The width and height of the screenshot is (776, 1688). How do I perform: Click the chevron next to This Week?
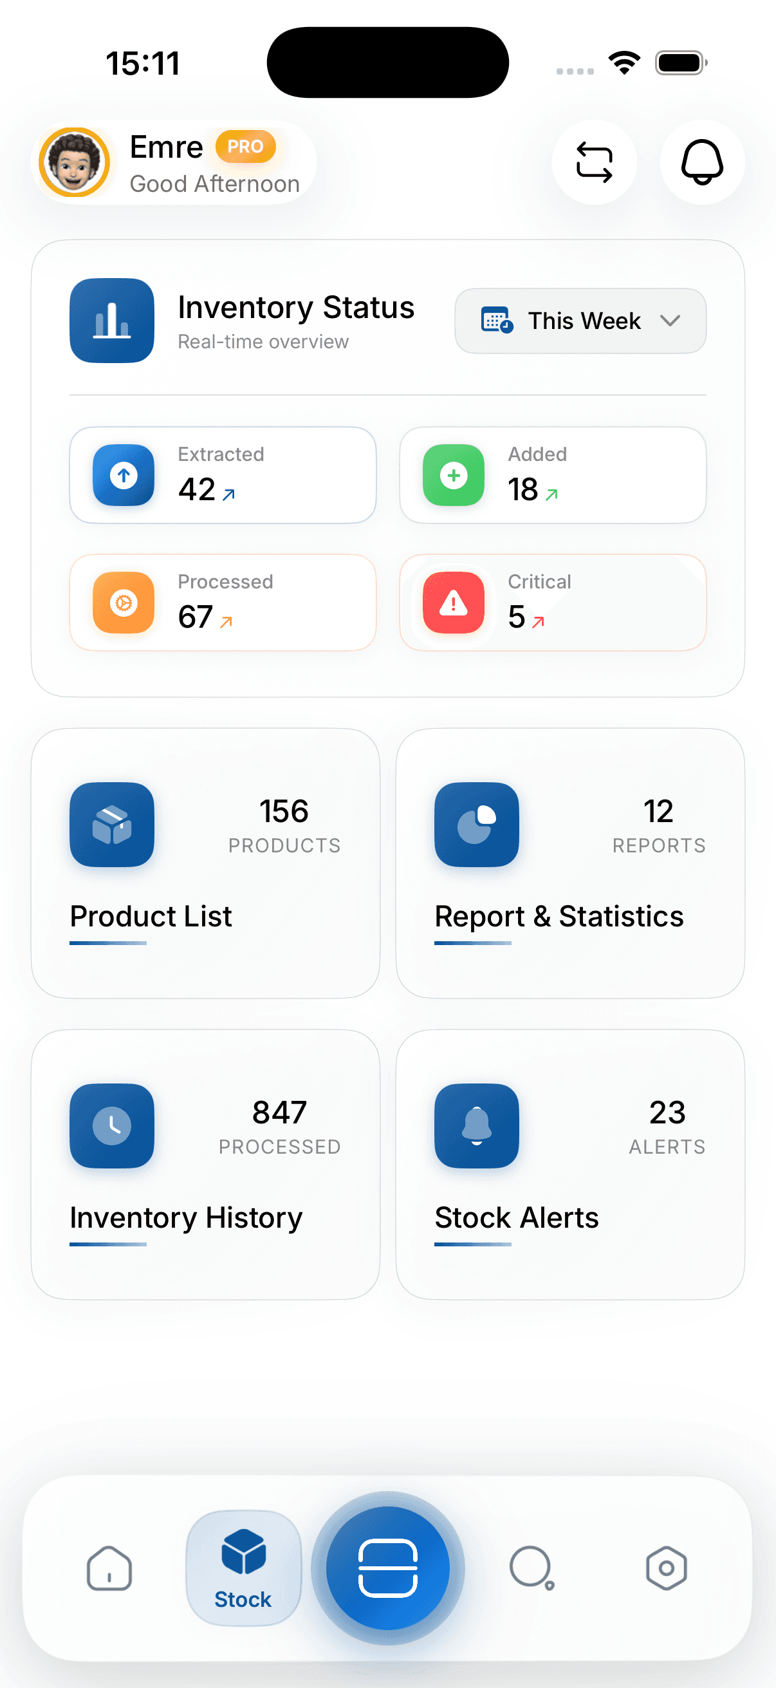click(x=670, y=321)
